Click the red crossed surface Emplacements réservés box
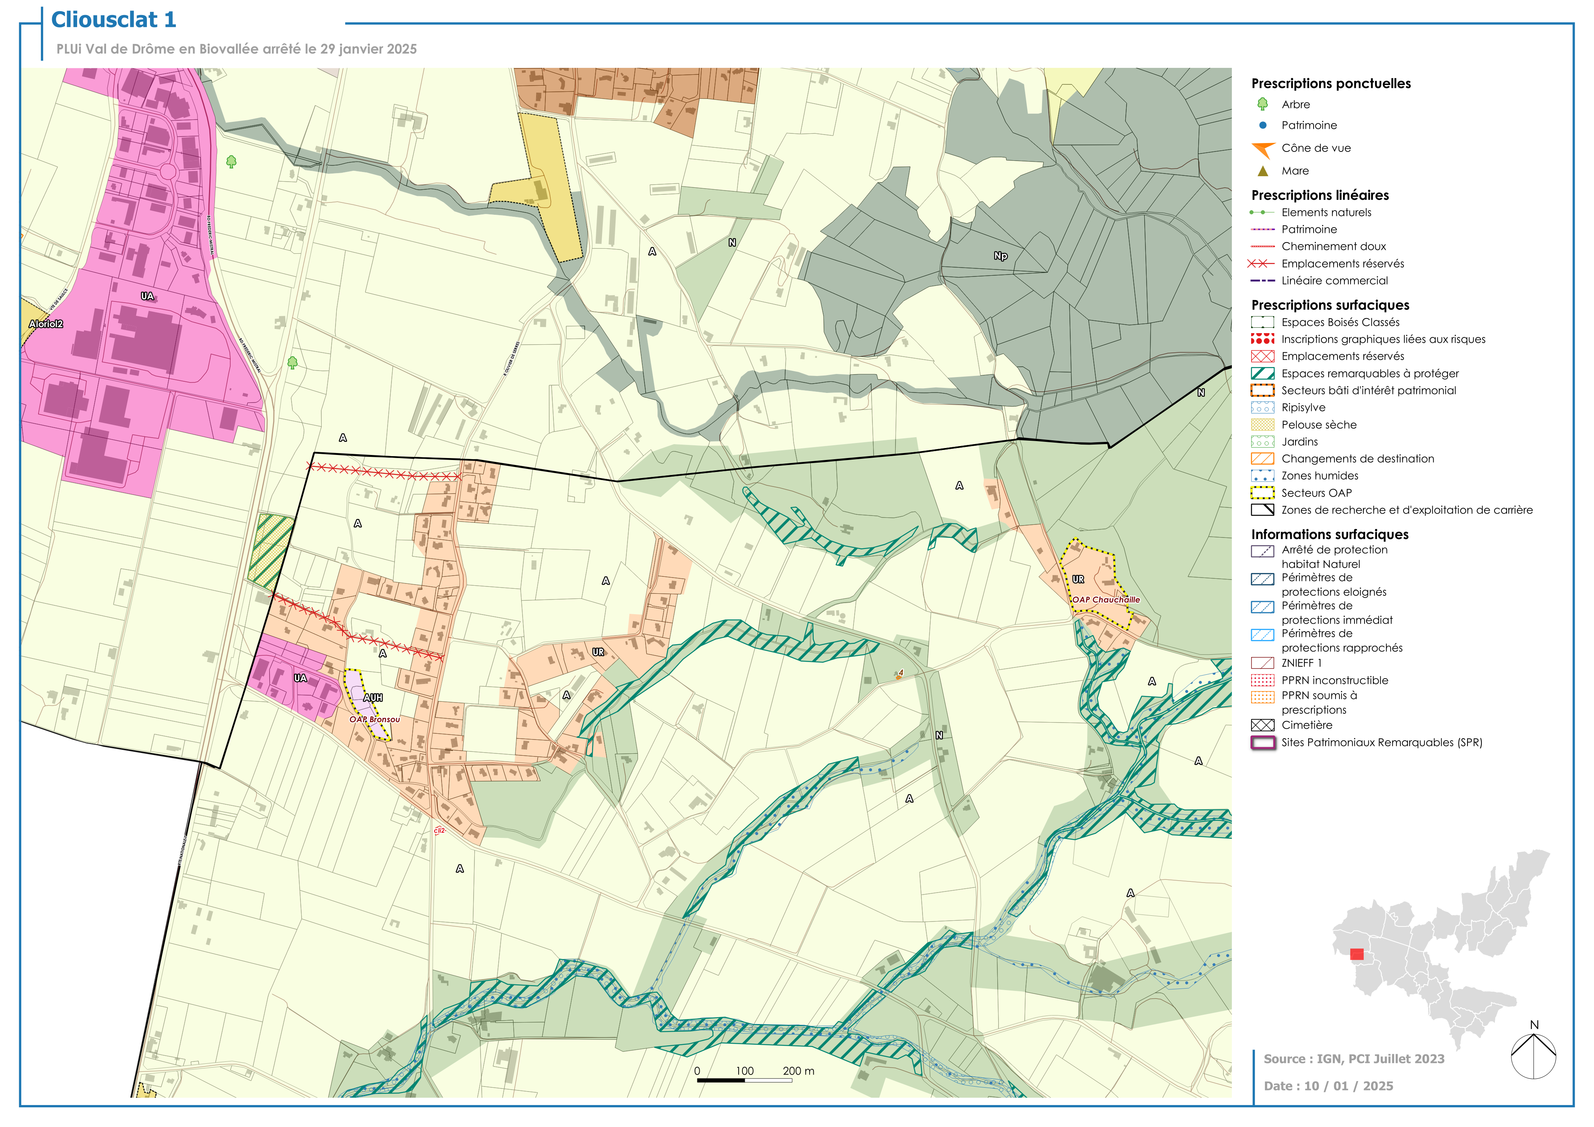 pos(1262,356)
